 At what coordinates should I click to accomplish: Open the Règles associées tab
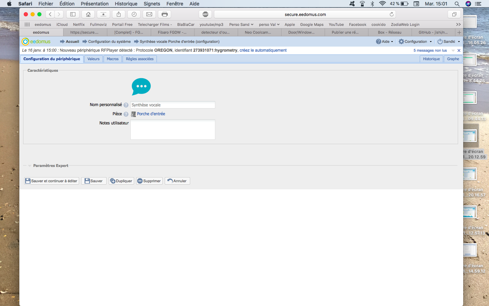140,59
